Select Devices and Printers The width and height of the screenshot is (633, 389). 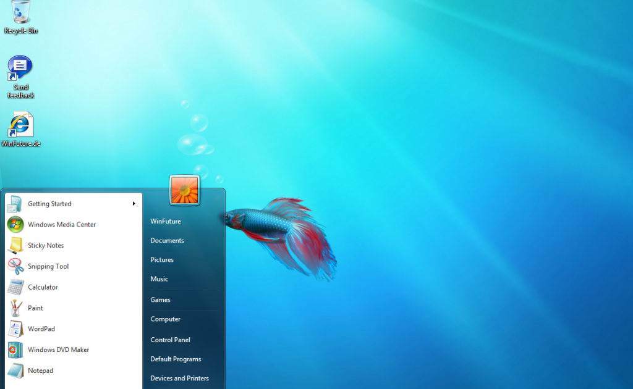coord(180,378)
